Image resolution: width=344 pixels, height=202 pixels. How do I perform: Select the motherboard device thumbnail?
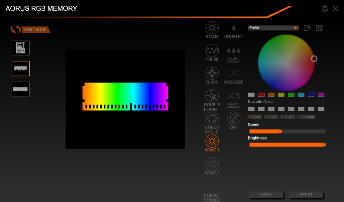[21, 48]
